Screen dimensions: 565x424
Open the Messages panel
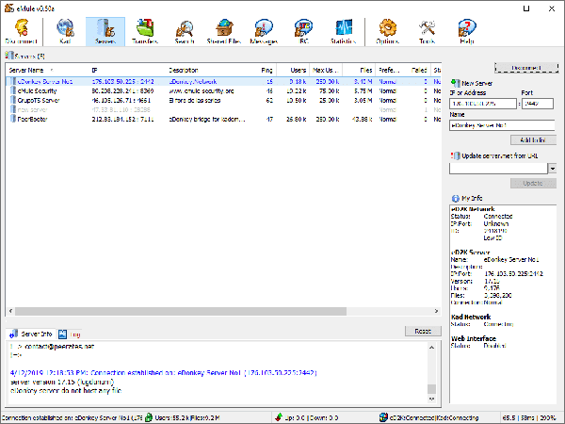tap(264, 31)
